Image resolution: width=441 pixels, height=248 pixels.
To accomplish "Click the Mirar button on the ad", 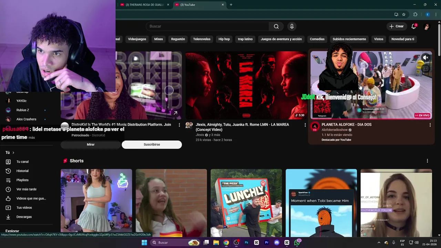I will coord(91,145).
